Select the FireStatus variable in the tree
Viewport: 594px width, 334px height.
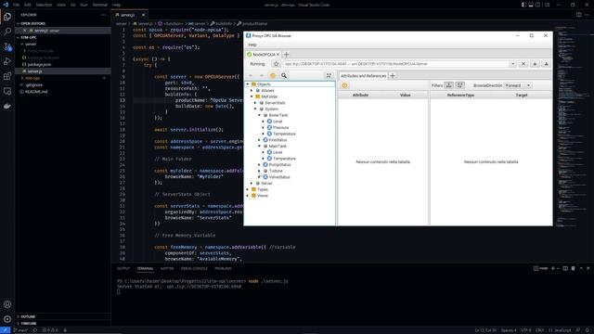tap(278, 140)
